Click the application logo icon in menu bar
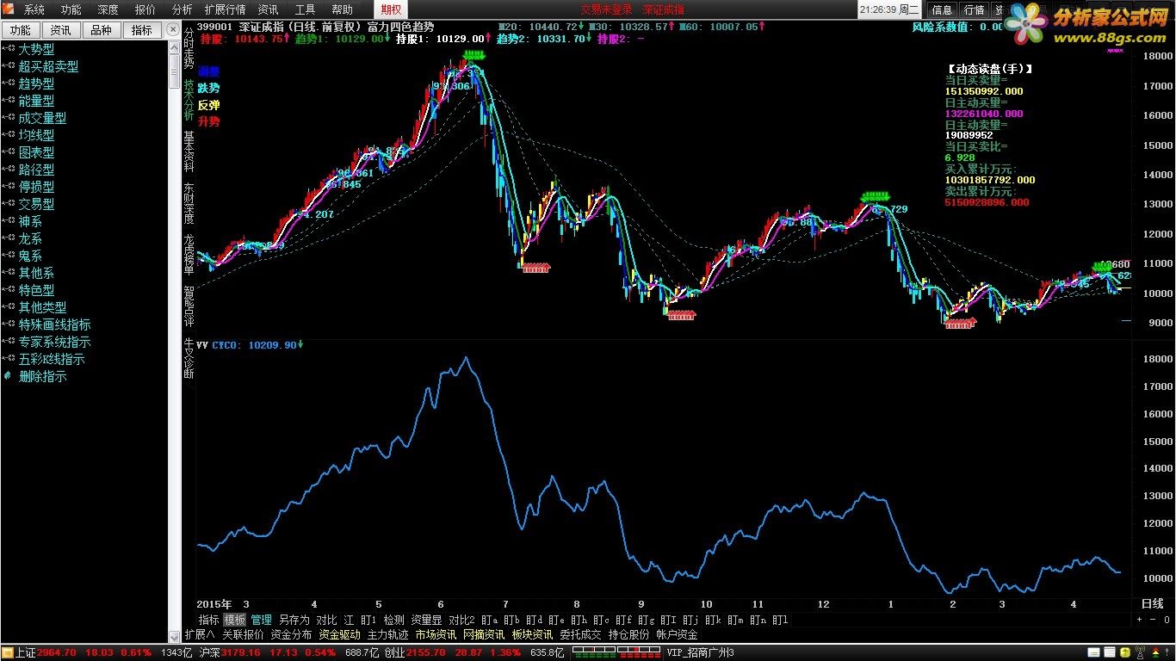Screen dimensions: 1176x661 click(x=8, y=9)
